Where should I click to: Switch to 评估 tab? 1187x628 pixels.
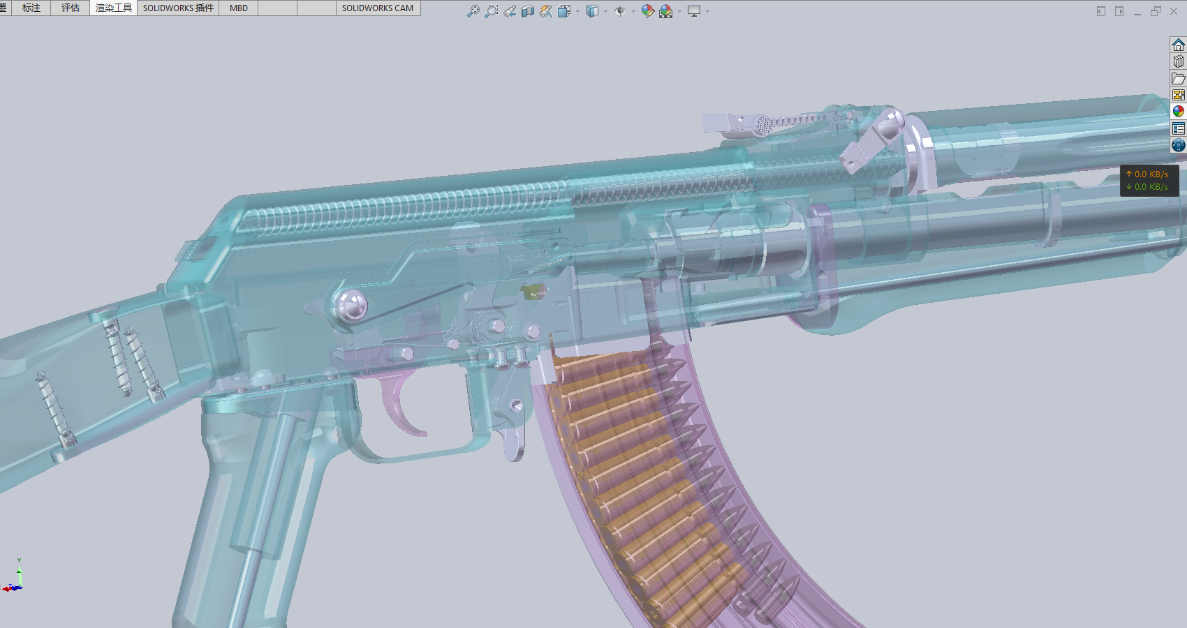(71, 8)
